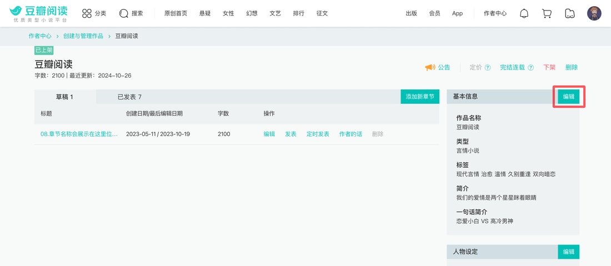This screenshot has height=266, width=611.
Task: Edit 基本信息 with the 编辑 button
Action: click(569, 96)
